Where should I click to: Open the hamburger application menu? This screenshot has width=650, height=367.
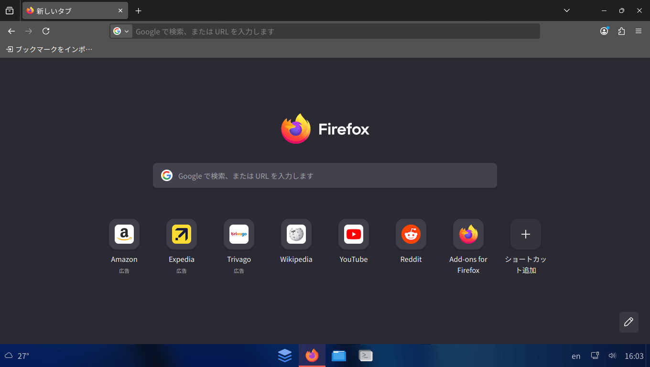(639, 31)
